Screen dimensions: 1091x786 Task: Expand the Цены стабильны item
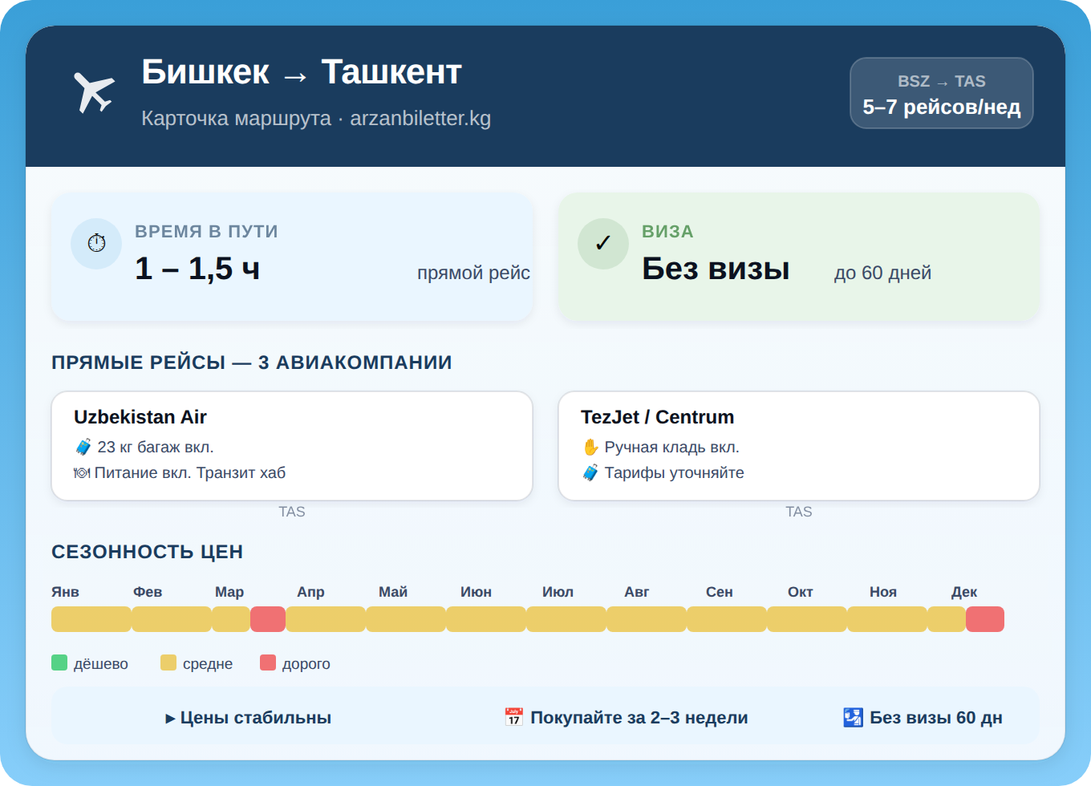pyautogui.click(x=249, y=717)
